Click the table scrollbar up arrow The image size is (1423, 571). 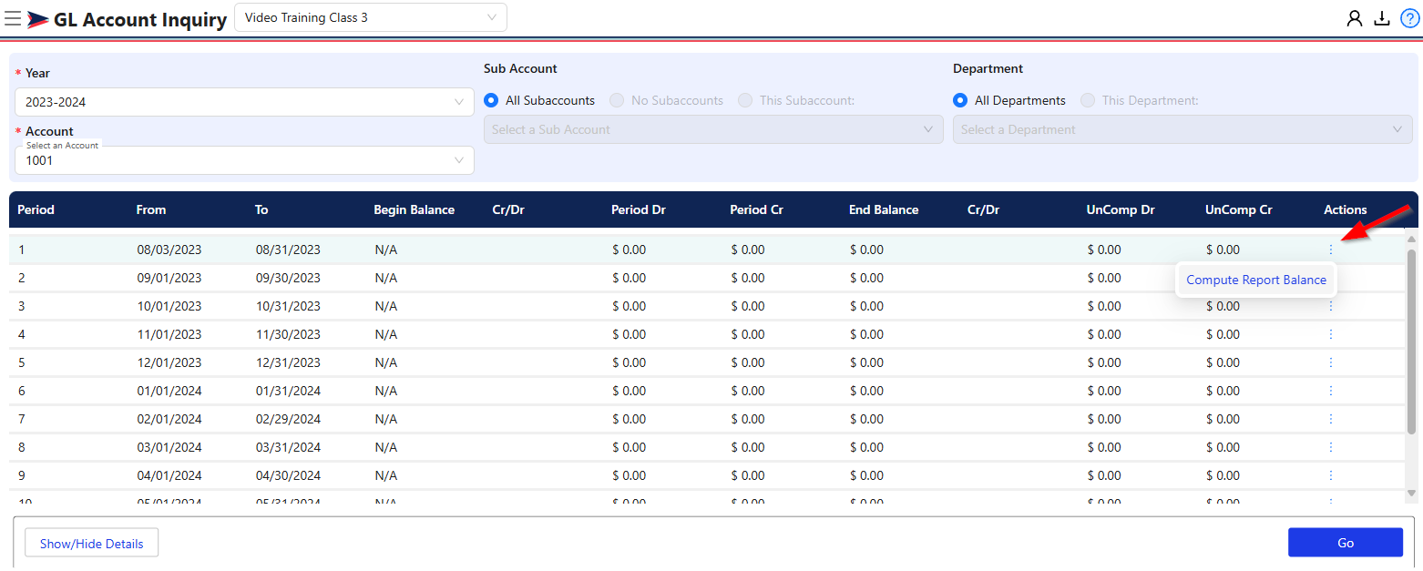tap(1412, 240)
